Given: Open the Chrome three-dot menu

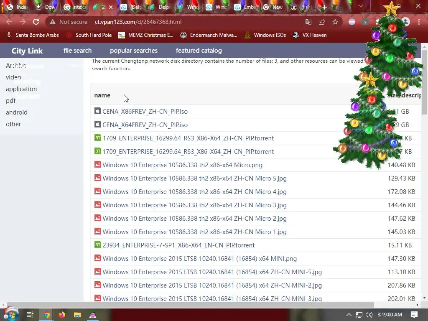Looking at the screenshot, I should (419, 22).
